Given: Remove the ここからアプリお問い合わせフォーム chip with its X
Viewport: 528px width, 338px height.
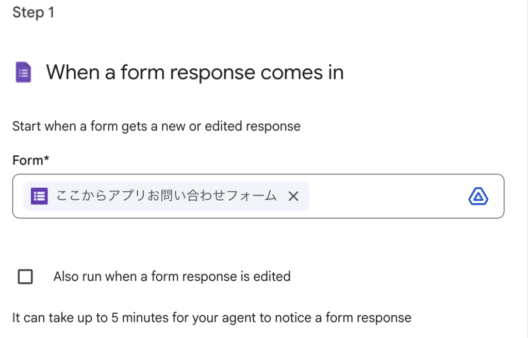Looking at the screenshot, I should tap(293, 196).
